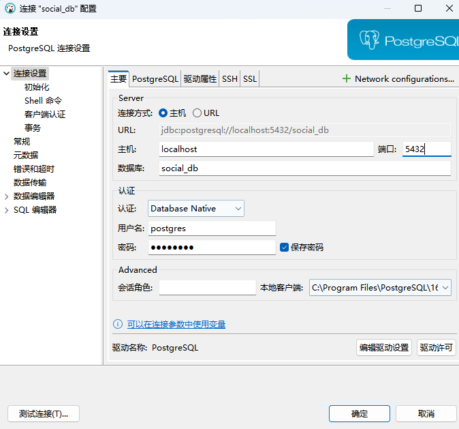Open the 本地客户端 path dropdown
The image size is (459, 429).
click(380, 288)
